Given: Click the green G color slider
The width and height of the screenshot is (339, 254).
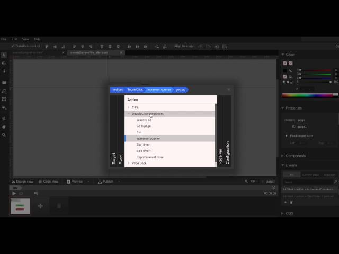Looking at the screenshot, I should click(316, 74).
